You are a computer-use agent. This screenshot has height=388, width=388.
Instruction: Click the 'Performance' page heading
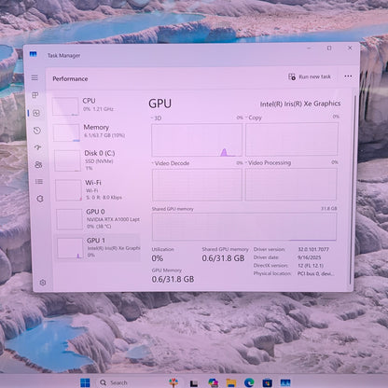coord(70,78)
